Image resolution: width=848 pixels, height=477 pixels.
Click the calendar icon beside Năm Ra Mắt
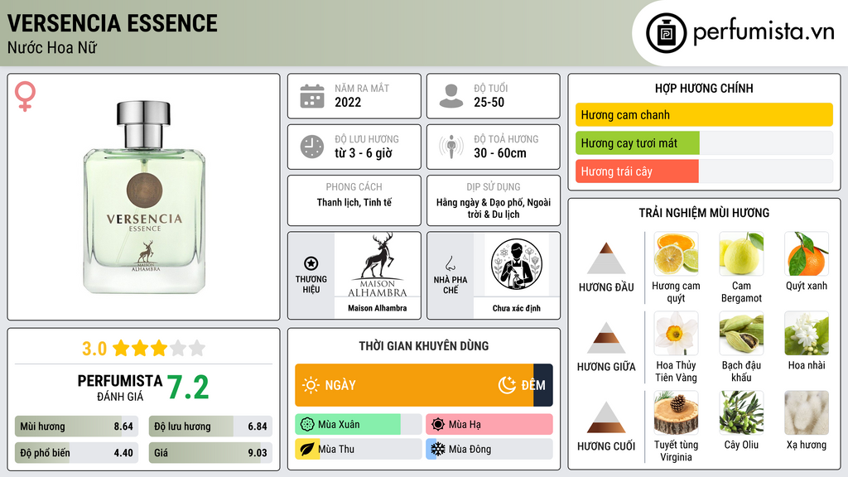point(312,96)
